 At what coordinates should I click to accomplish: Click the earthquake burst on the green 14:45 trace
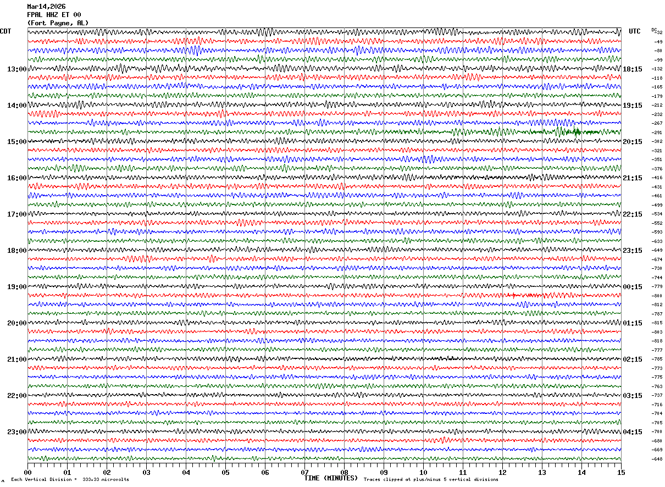pos(569,131)
